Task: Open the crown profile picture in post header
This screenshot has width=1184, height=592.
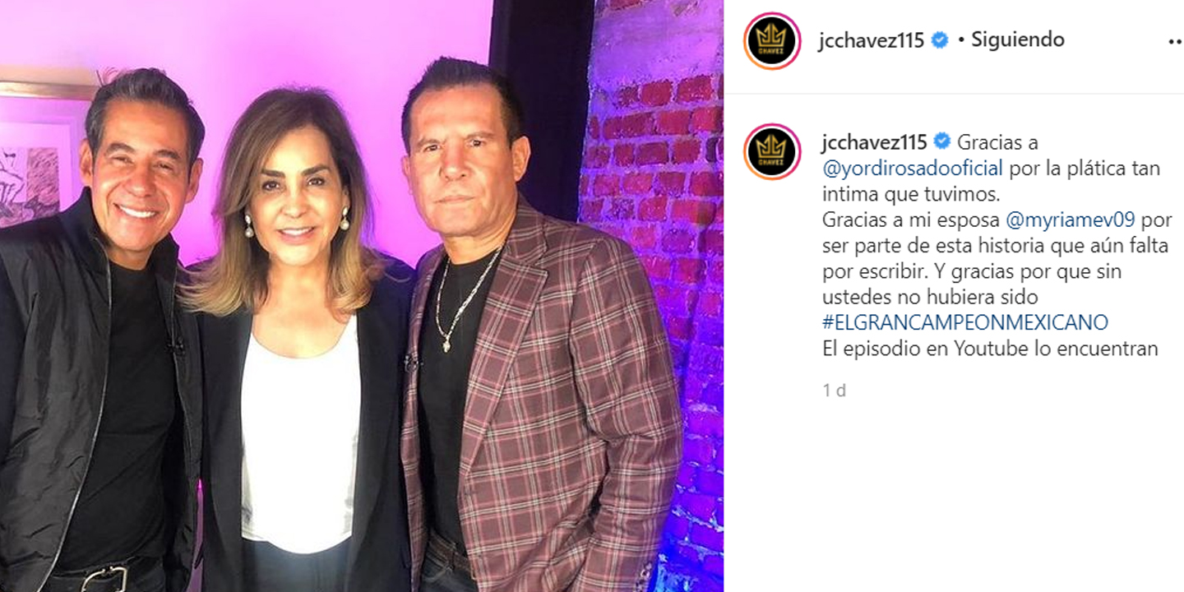Action: [x=772, y=41]
